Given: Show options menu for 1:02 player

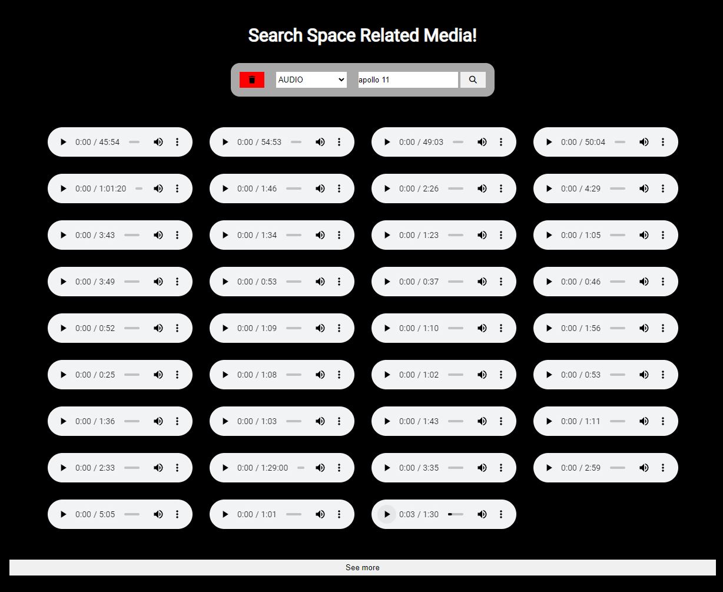Looking at the screenshot, I should [501, 375].
